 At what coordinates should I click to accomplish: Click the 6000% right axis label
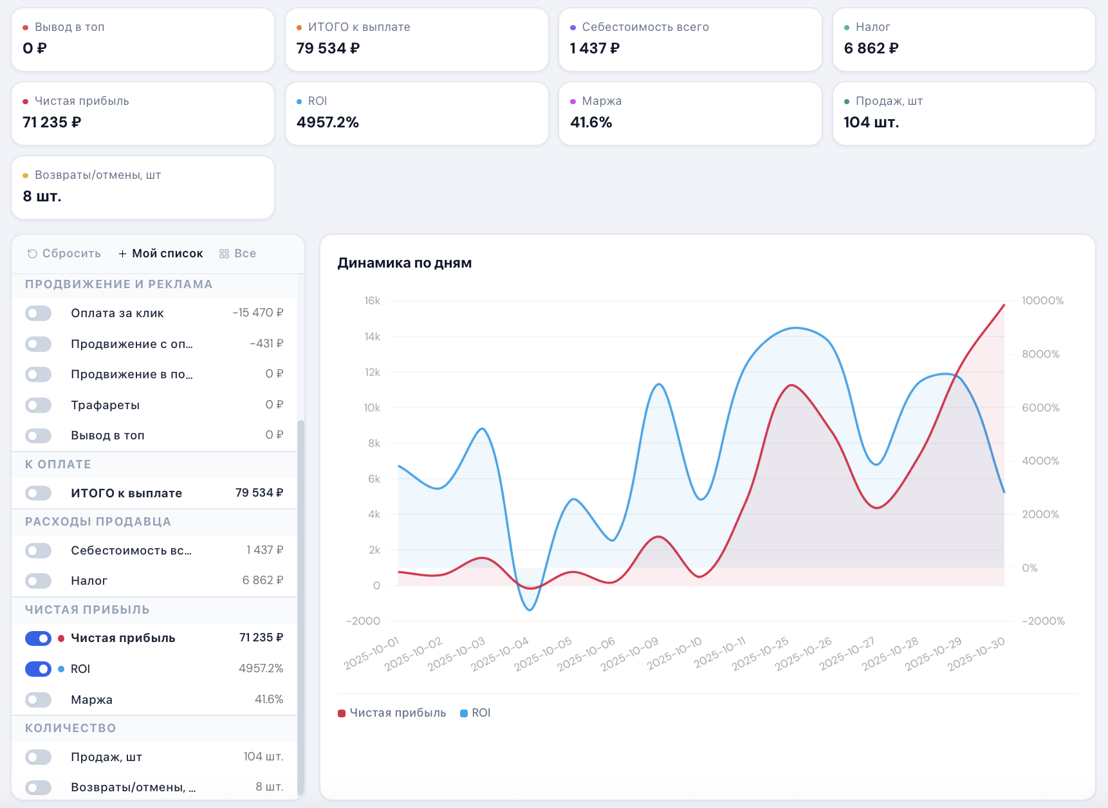pyautogui.click(x=1040, y=407)
